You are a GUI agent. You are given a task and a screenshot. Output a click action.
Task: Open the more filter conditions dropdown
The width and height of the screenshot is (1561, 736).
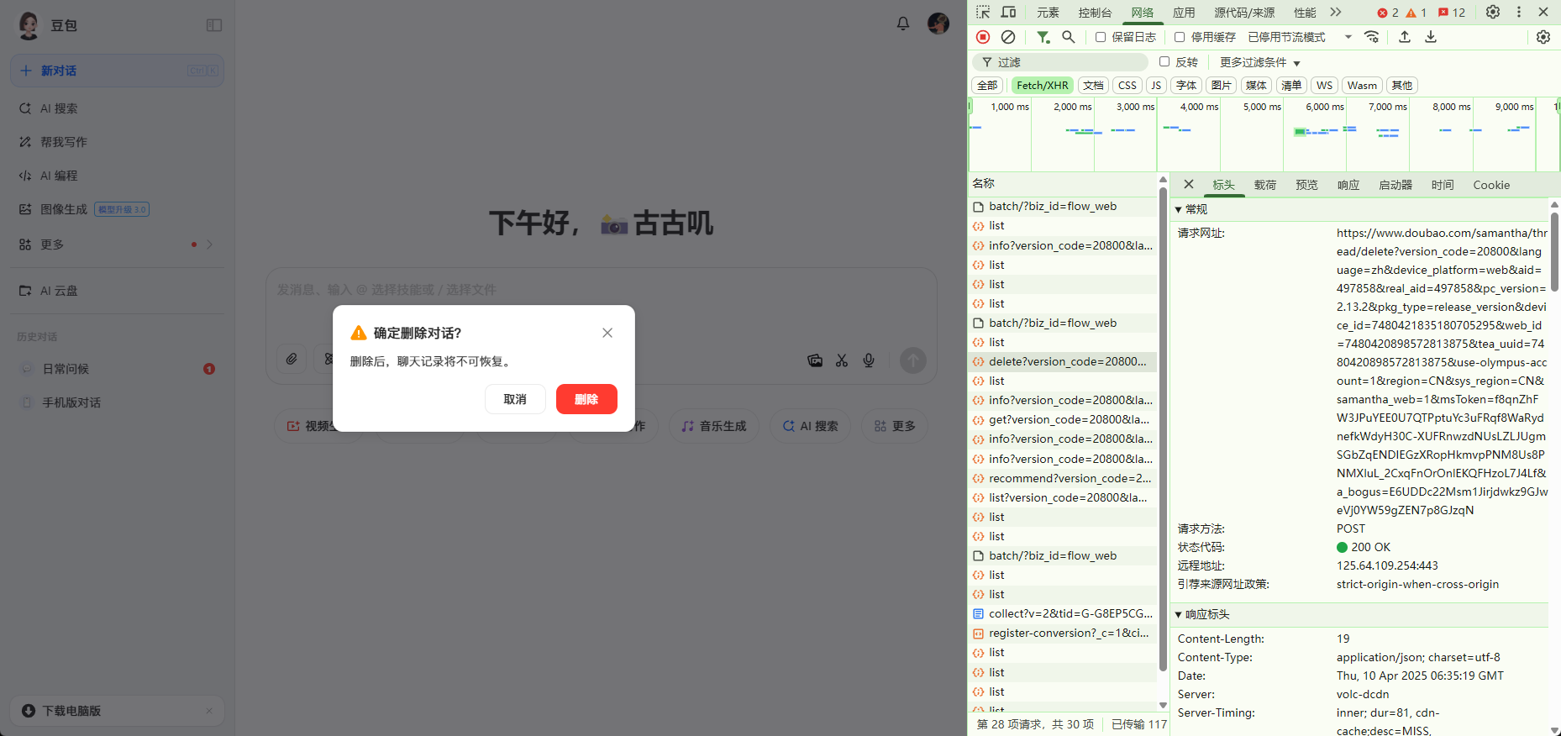point(1260,62)
